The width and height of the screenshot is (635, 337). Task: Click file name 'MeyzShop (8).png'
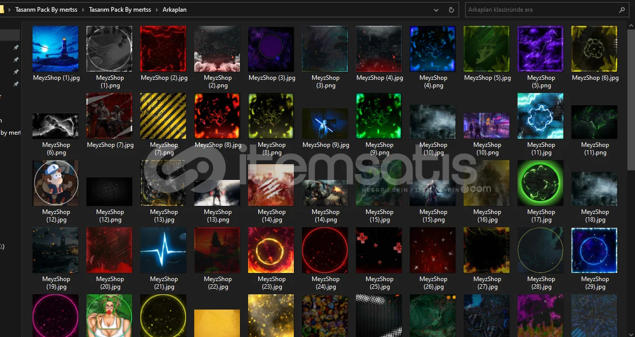(x=271, y=148)
